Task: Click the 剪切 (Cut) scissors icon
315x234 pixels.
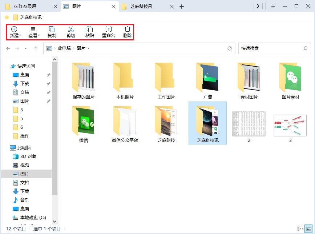Action: 71,32
